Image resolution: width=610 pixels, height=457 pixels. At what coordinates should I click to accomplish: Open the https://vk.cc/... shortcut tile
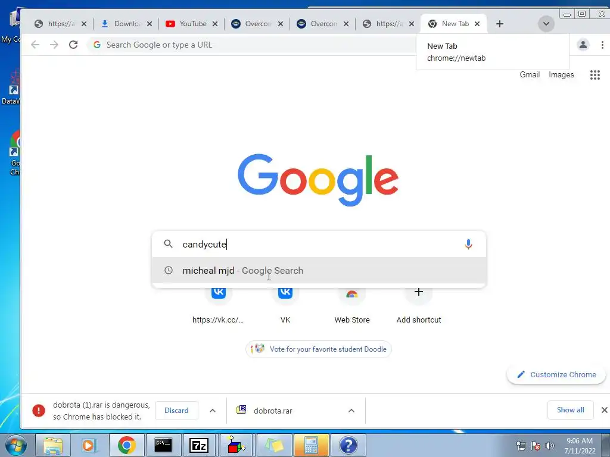click(218, 305)
